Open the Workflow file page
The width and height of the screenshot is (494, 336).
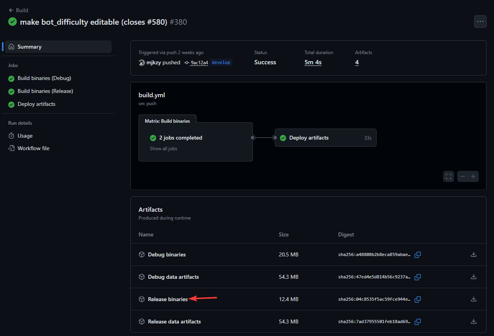point(33,148)
